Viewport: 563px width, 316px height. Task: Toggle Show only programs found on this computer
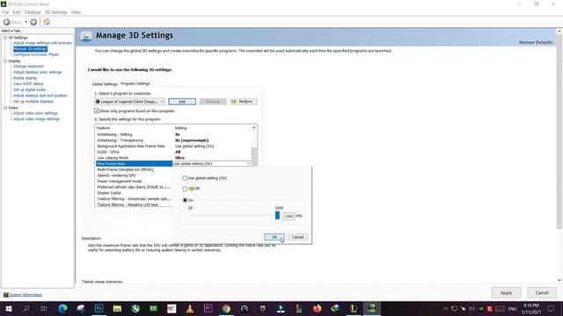97,111
